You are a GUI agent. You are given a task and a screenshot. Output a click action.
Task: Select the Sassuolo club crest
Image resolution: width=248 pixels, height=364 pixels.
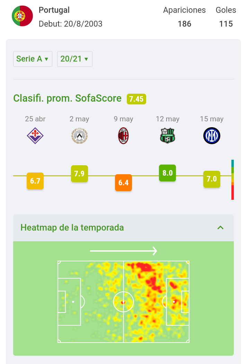pos(168,136)
